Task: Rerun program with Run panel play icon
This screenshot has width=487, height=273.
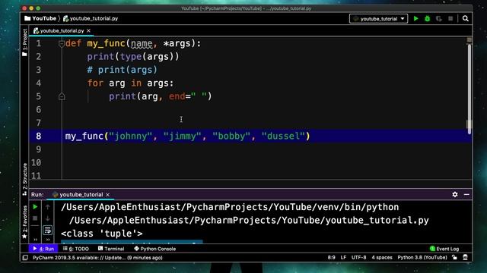Action: 35,207
